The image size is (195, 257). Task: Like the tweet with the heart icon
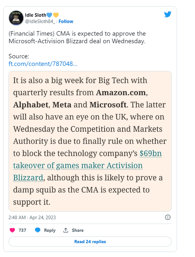coord(13,230)
